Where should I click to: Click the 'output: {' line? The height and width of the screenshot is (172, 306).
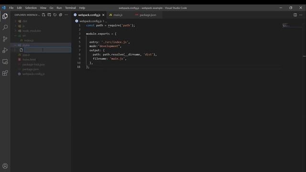pyautogui.click(x=97, y=50)
